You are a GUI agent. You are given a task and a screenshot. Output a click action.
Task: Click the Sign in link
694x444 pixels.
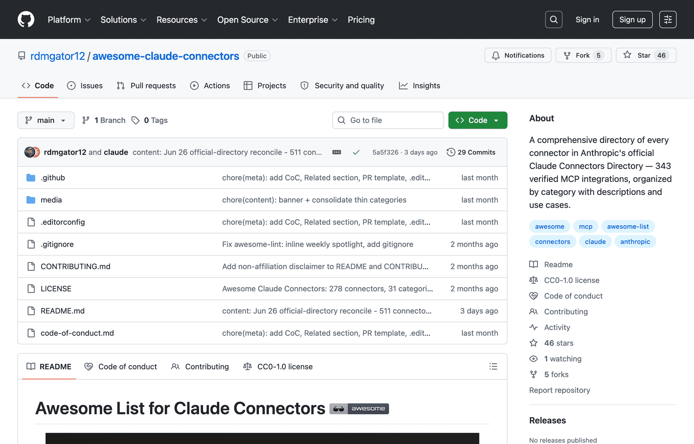[x=587, y=19]
